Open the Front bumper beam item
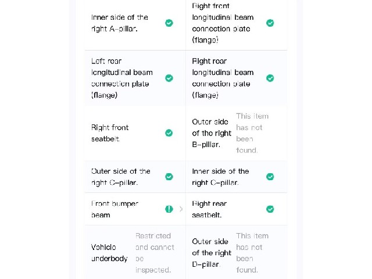Viewport: 372px width, 279px height. (x=135, y=209)
